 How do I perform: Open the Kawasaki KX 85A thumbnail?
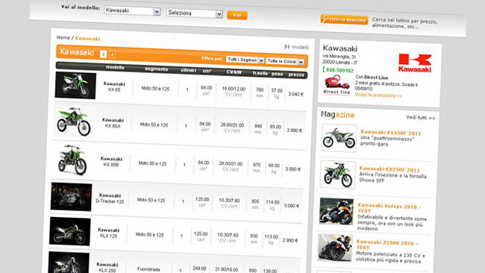click(x=74, y=121)
